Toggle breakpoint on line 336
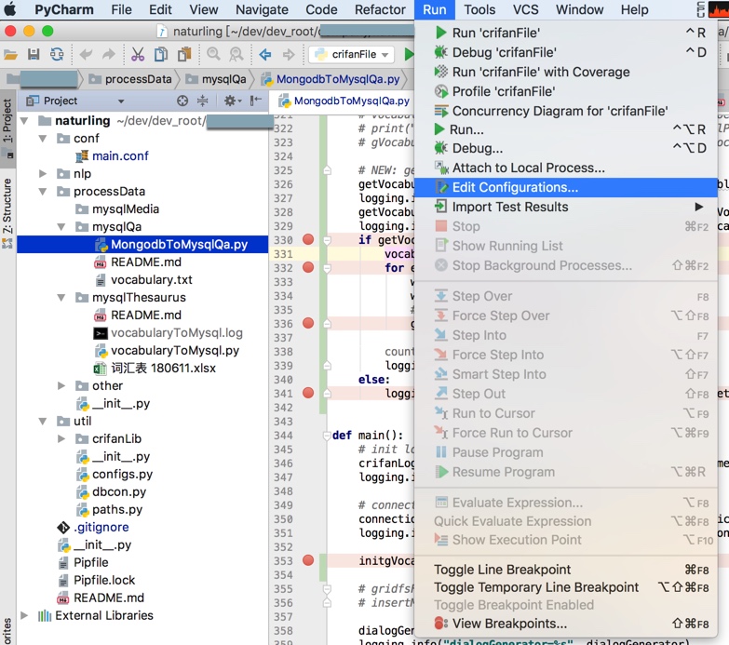Viewport: 729px width, 645px height. [308, 323]
